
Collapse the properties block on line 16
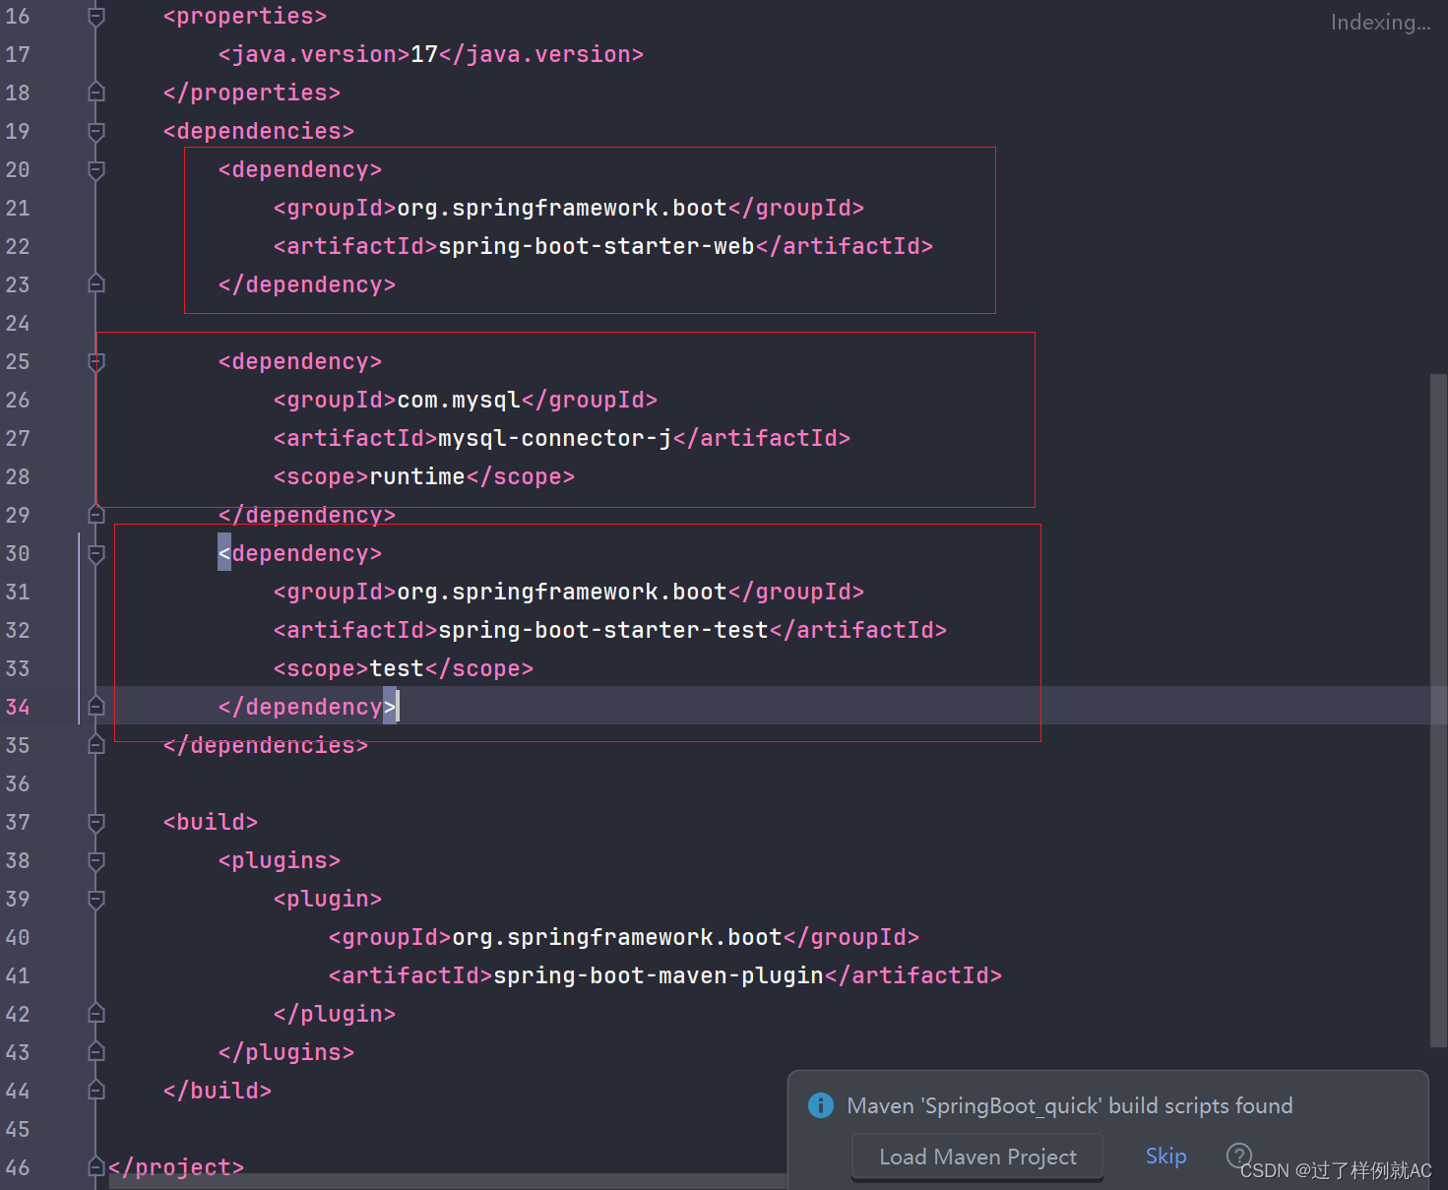click(96, 17)
